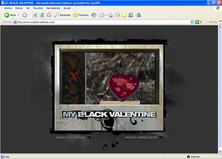
Task: Open the Ver menu
Action: coord(28,8)
